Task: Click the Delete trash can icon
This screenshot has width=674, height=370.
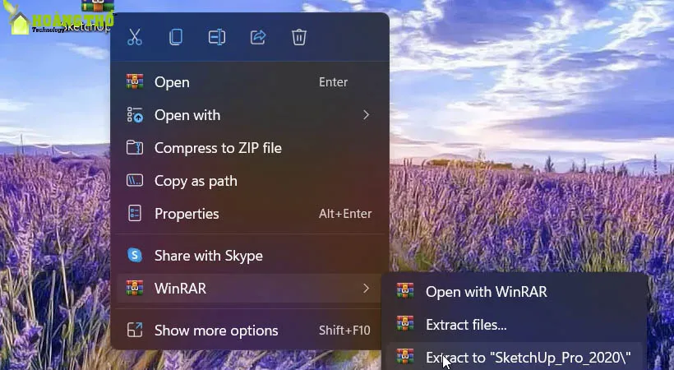Action: coord(299,37)
